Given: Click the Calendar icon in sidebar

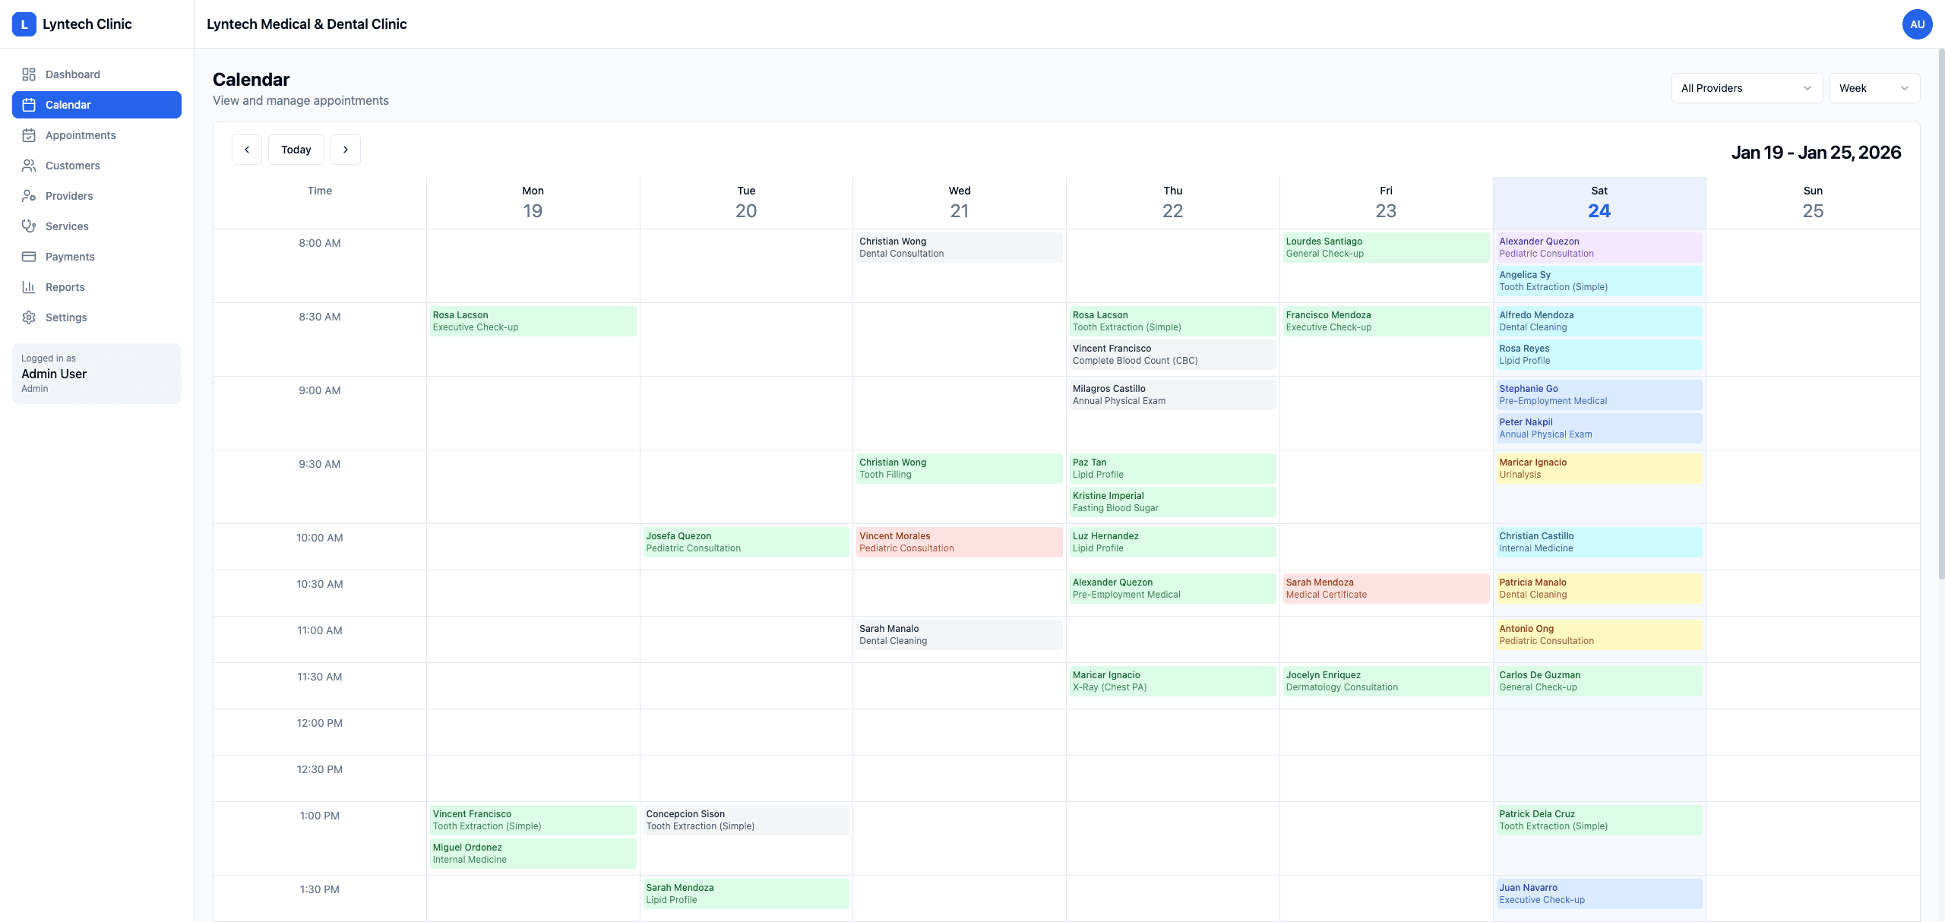Looking at the screenshot, I should point(29,105).
